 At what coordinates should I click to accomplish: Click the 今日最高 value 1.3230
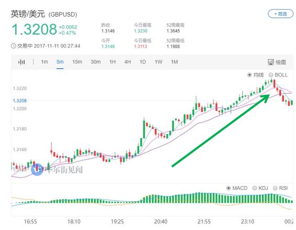click(x=140, y=31)
